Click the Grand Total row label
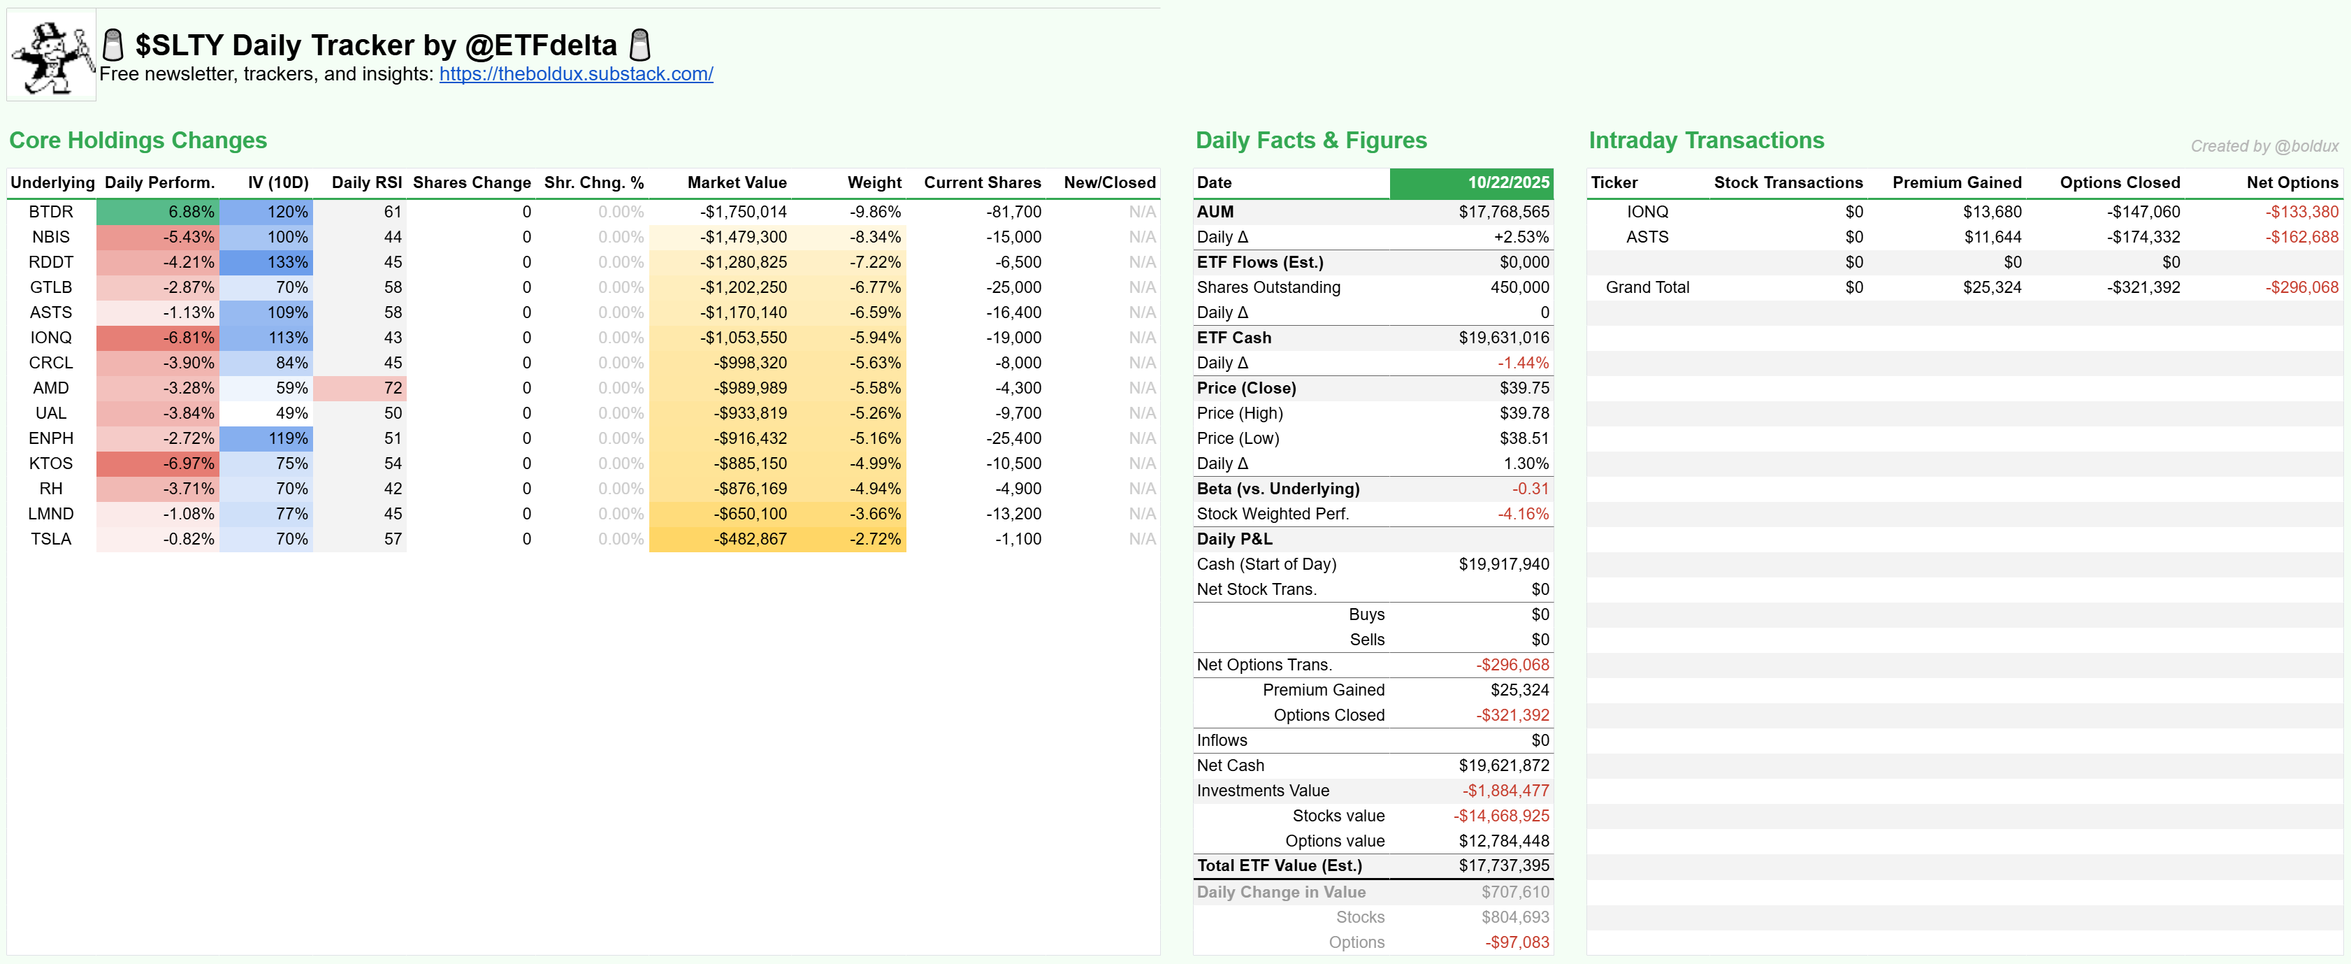Viewport: 2351px width, 964px height. click(x=1647, y=287)
